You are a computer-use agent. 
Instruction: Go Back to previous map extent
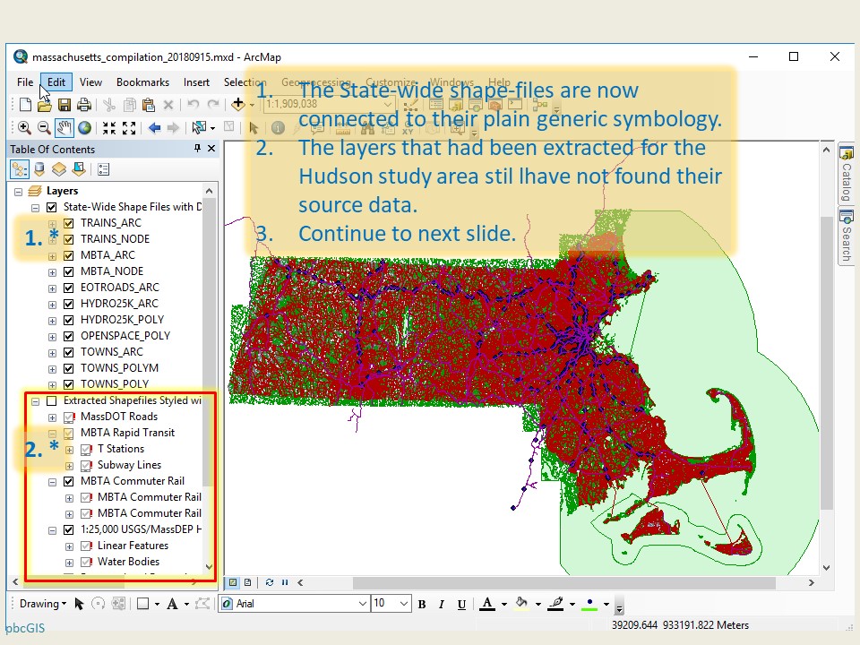click(154, 126)
